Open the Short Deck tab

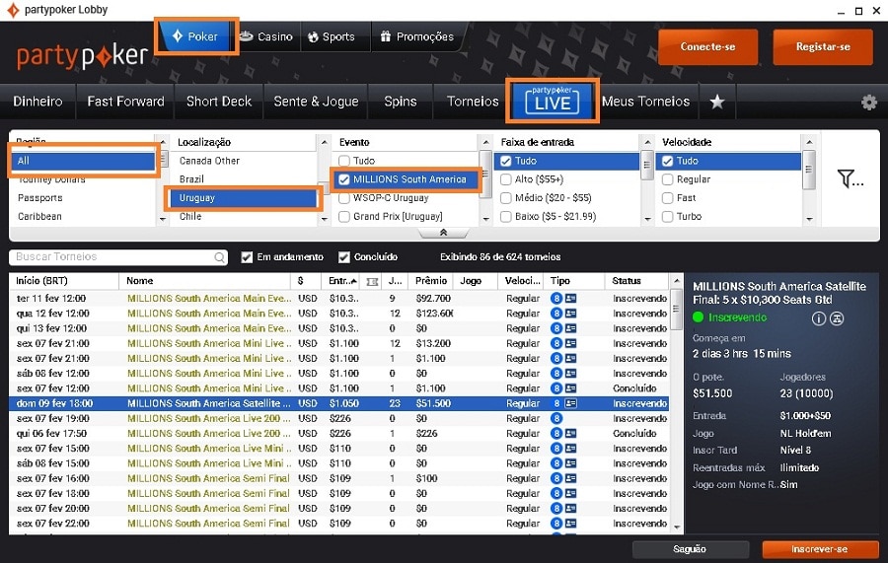pyautogui.click(x=219, y=102)
